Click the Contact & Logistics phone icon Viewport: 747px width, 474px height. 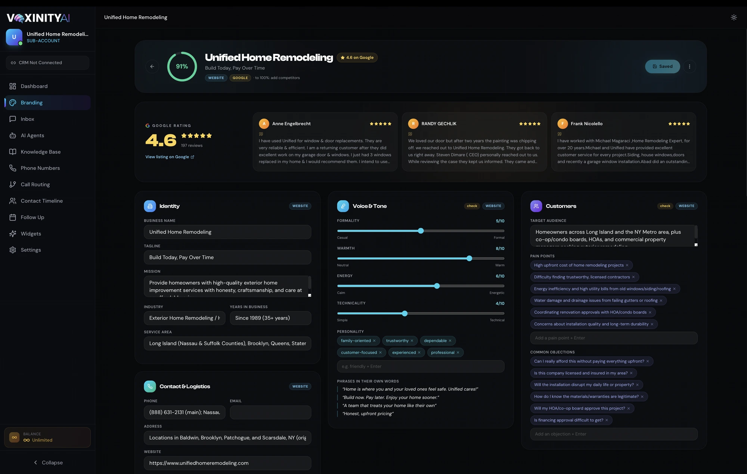pos(150,386)
